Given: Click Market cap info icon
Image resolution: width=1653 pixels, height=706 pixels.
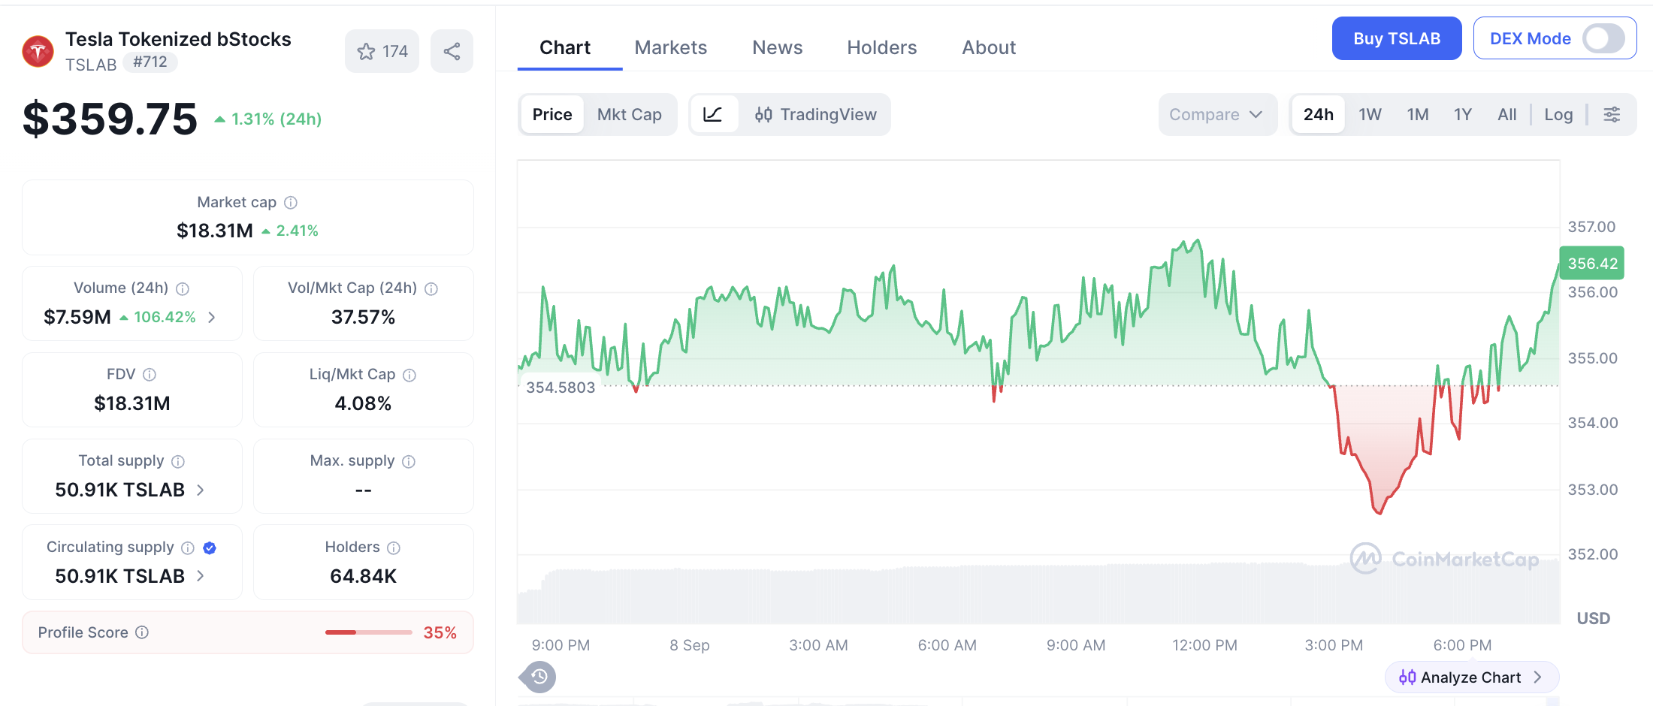Looking at the screenshot, I should coord(291,203).
